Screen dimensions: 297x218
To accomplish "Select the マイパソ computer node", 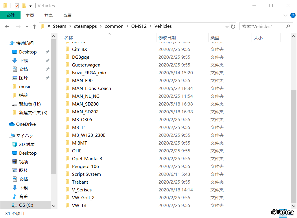I will 25,136.
